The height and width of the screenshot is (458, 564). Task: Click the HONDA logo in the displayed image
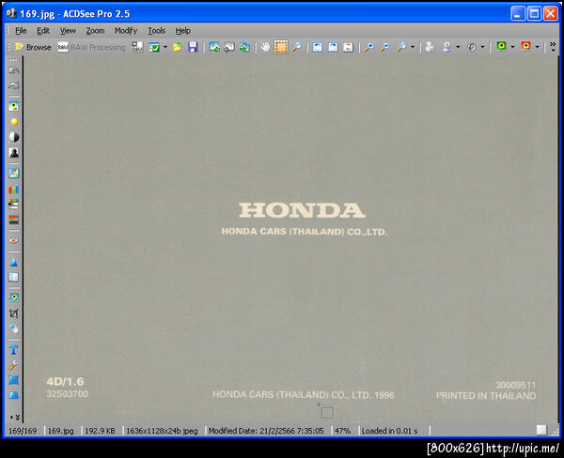[x=302, y=210]
